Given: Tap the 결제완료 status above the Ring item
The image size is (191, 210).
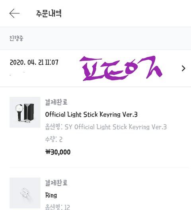Looking at the screenshot, I should tap(56, 183).
